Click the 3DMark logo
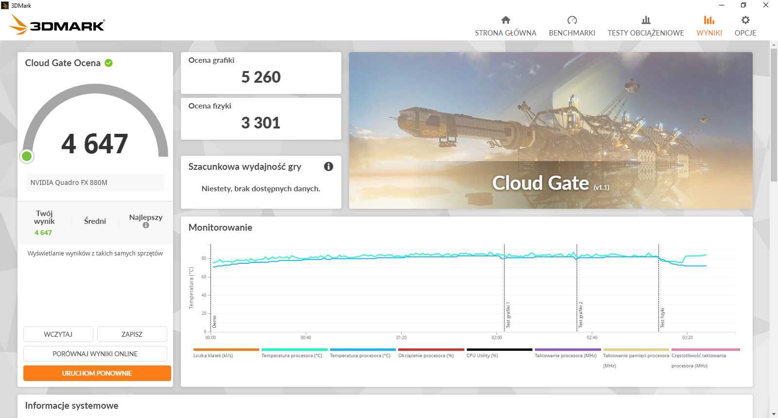 click(57, 24)
